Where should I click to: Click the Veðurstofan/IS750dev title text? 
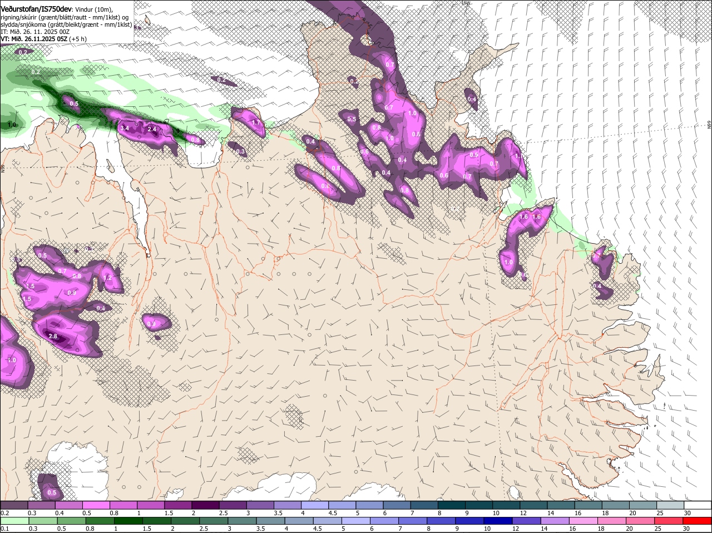pyautogui.click(x=36, y=9)
